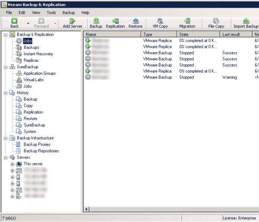The height and width of the screenshot is (222, 259).
Task: Click the Add Server toolbar icon
Action: [x=73, y=21]
